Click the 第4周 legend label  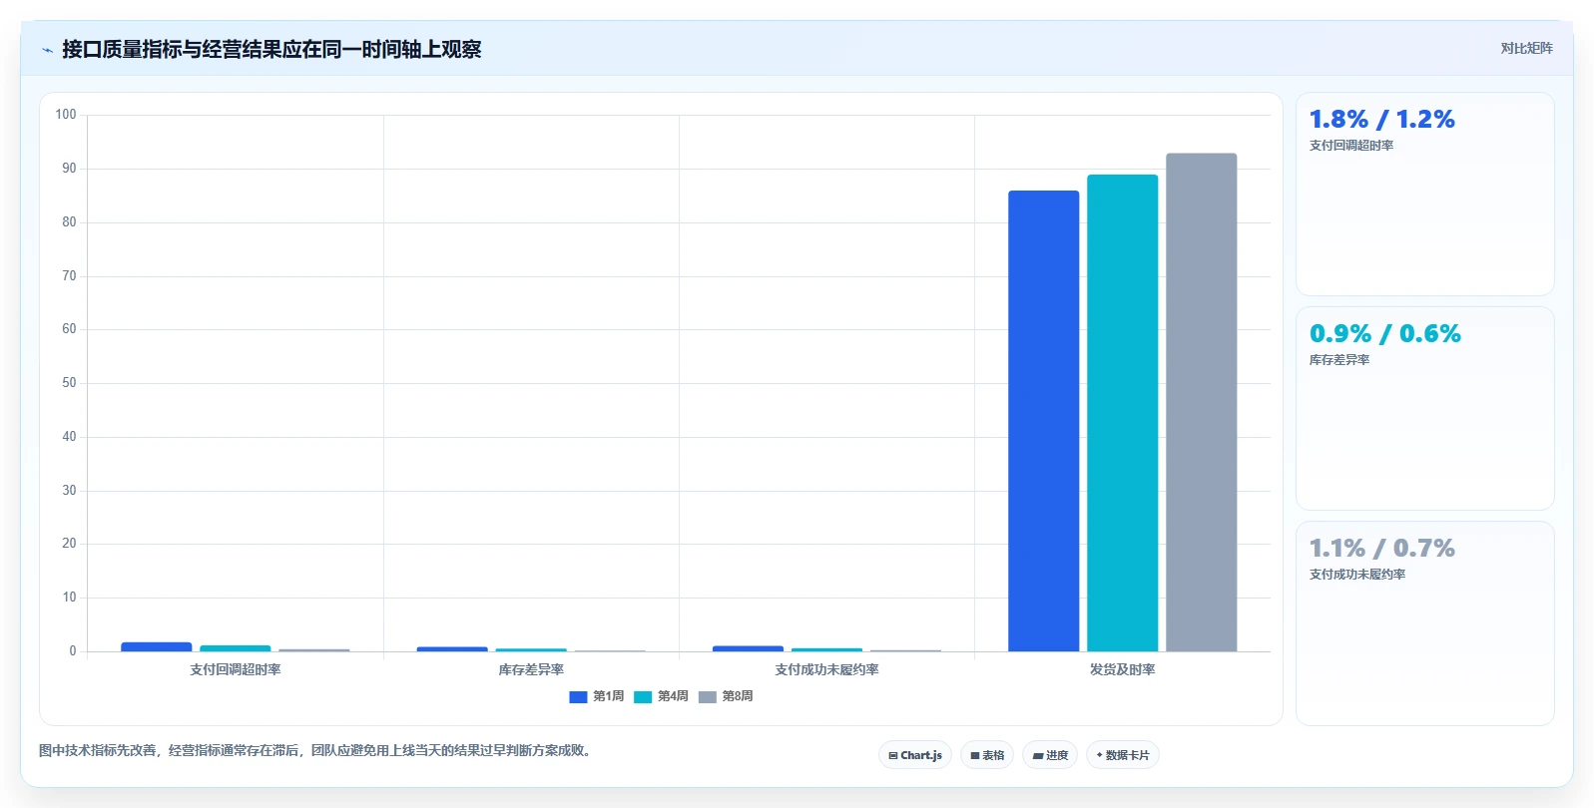(673, 696)
